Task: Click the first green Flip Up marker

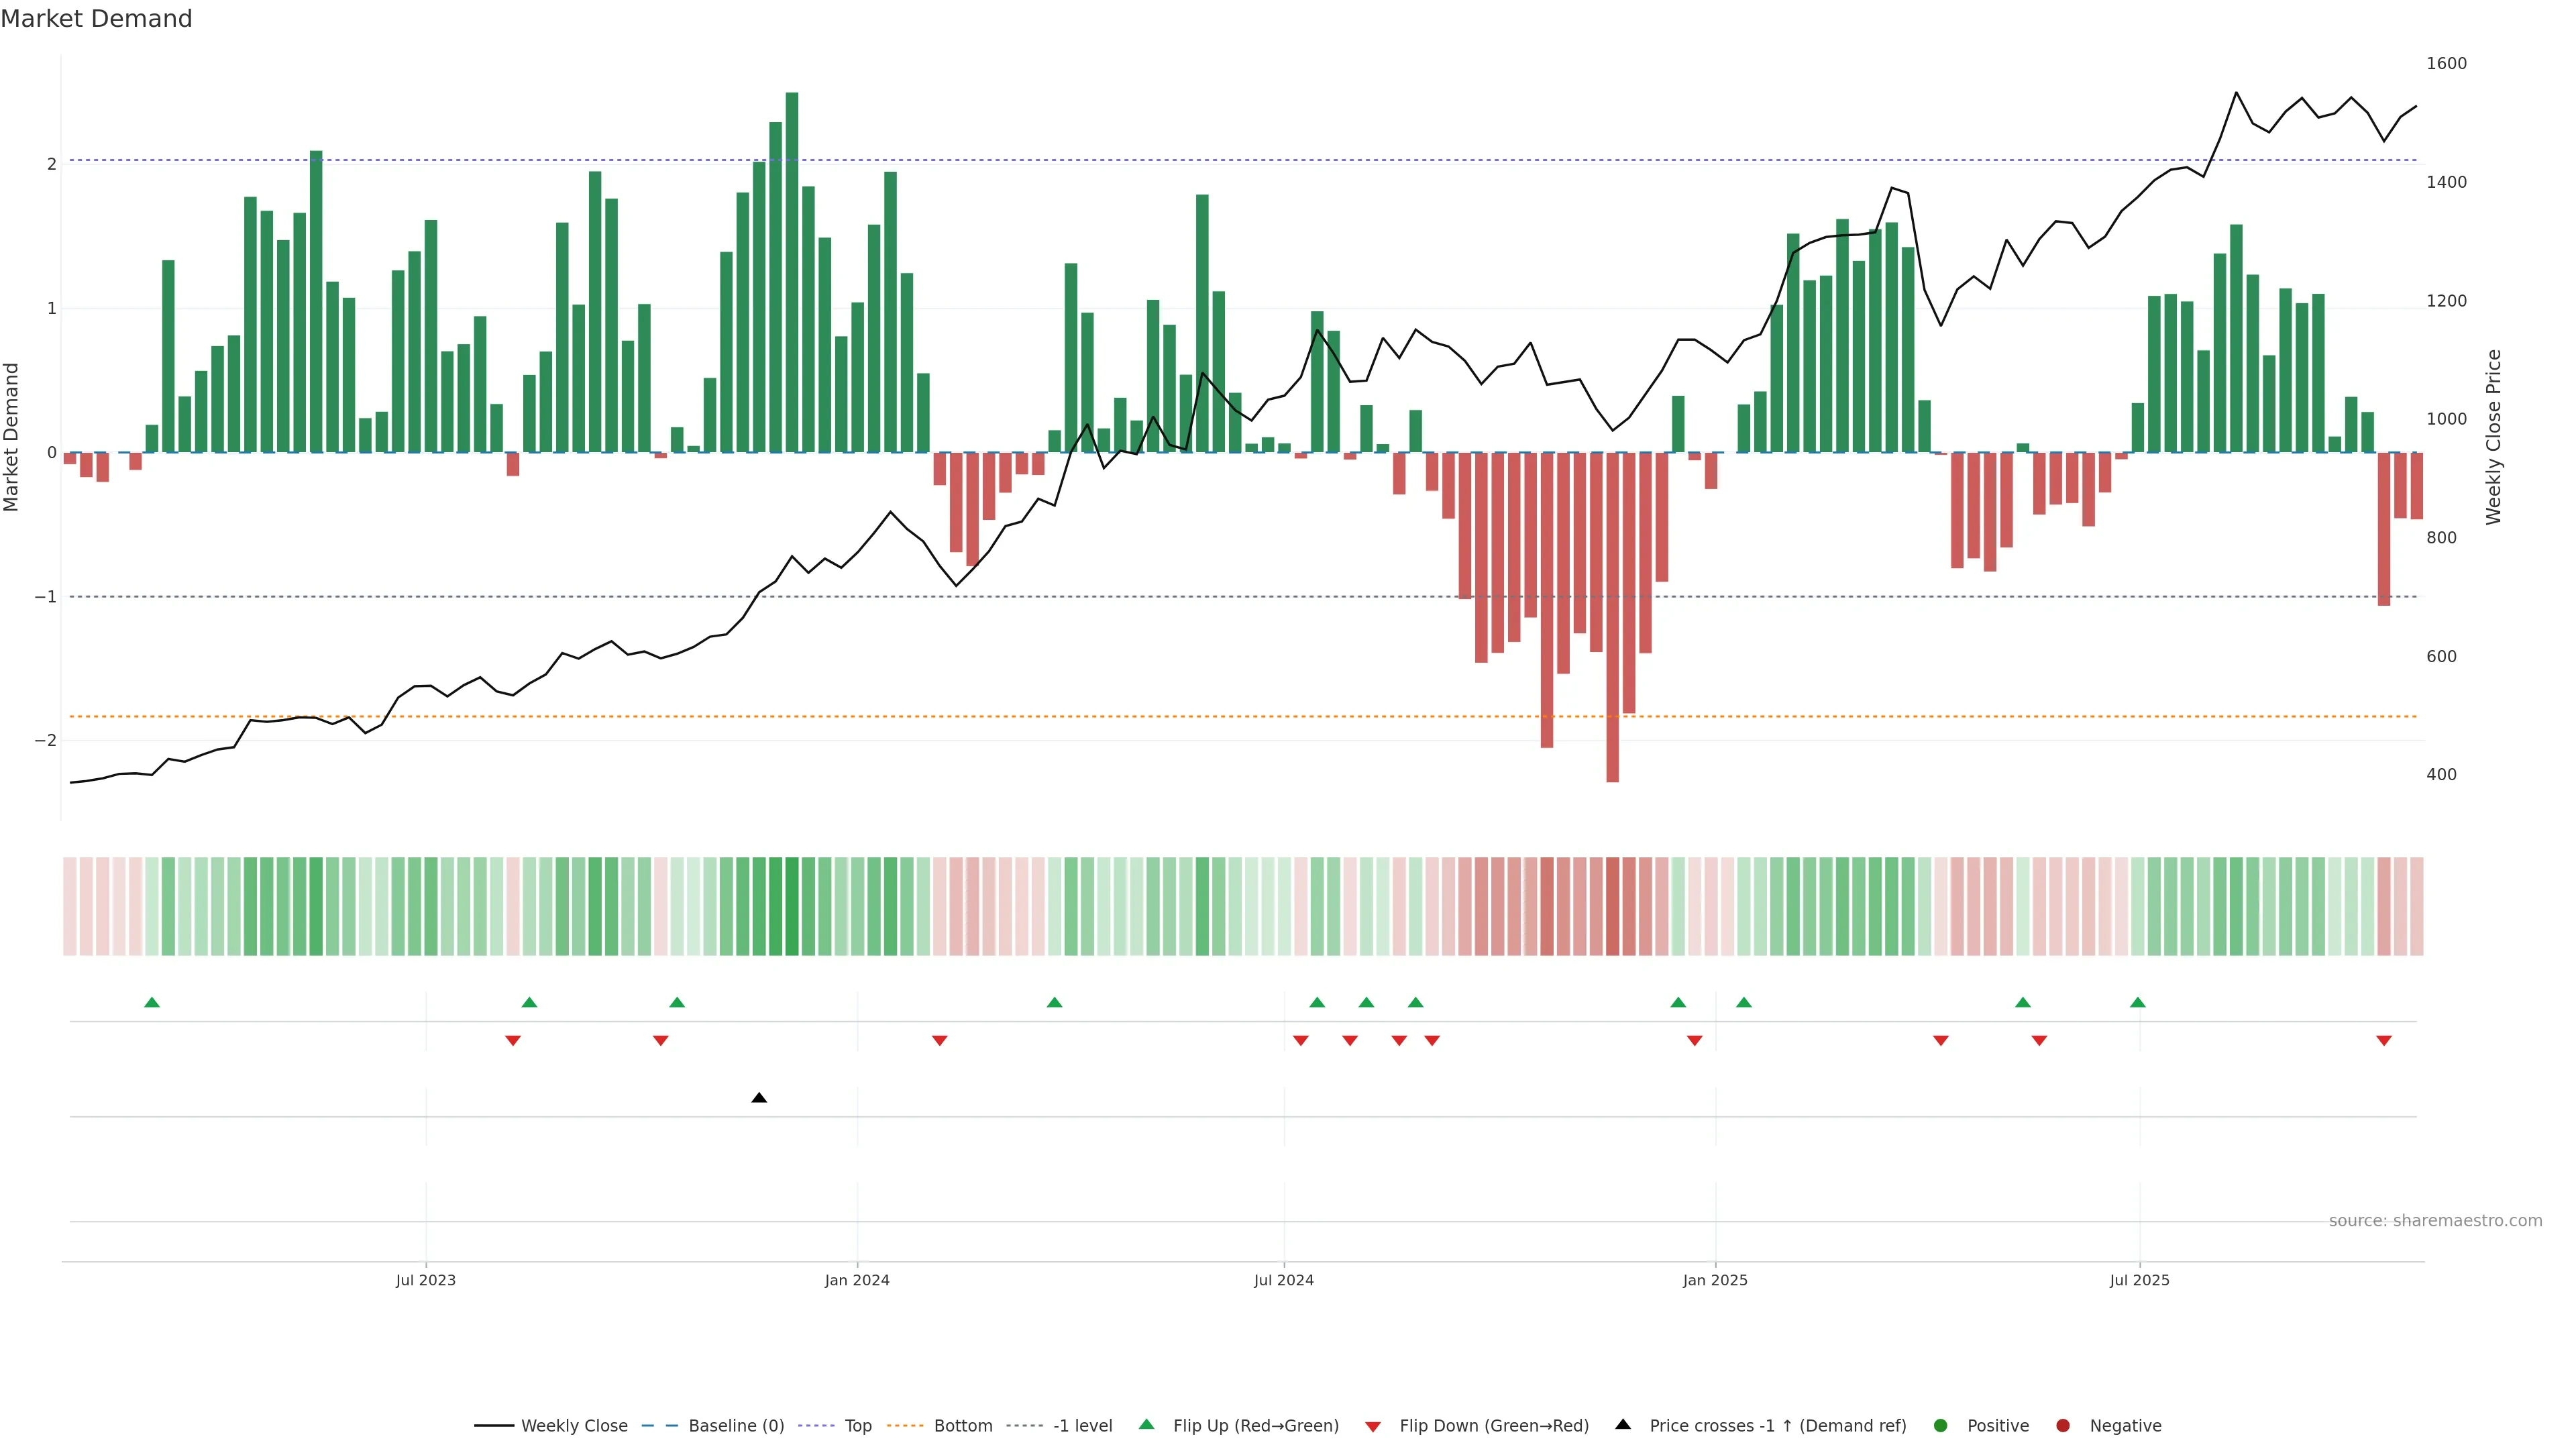Action: [152, 1002]
